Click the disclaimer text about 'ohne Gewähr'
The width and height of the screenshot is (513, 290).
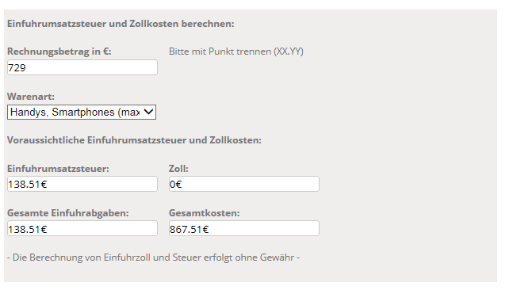(154, 258)
